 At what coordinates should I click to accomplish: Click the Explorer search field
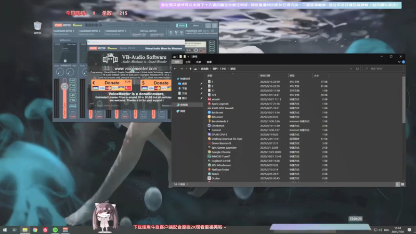383,69
